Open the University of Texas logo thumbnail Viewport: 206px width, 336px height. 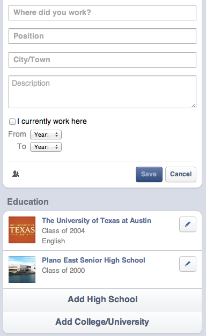(22, 230)
